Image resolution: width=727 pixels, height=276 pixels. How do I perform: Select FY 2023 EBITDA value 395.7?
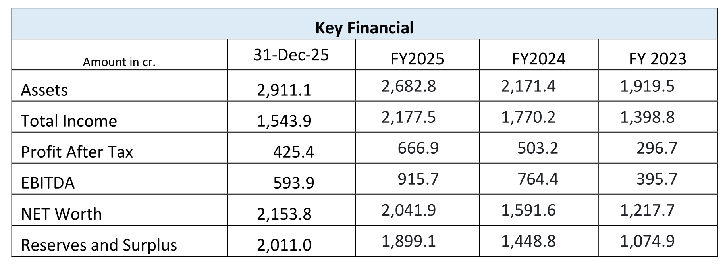coord(657,179)
